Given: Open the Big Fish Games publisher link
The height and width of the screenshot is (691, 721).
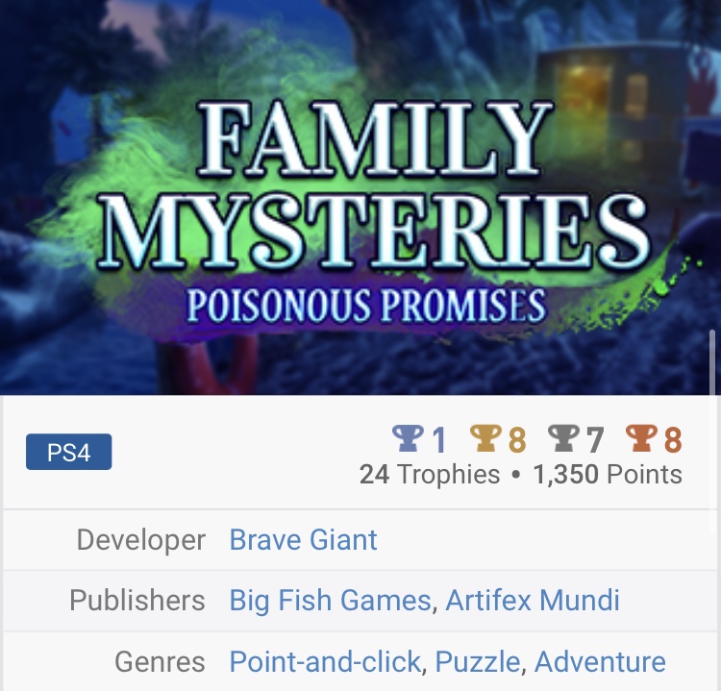Looking at the screenshot, I should (x=330, y=601).
